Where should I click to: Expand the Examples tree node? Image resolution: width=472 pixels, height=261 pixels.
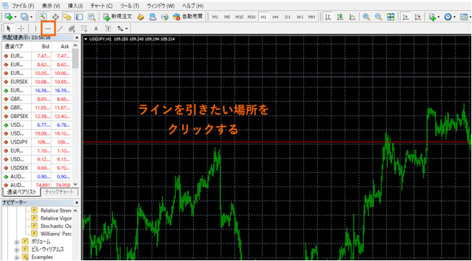17,257
